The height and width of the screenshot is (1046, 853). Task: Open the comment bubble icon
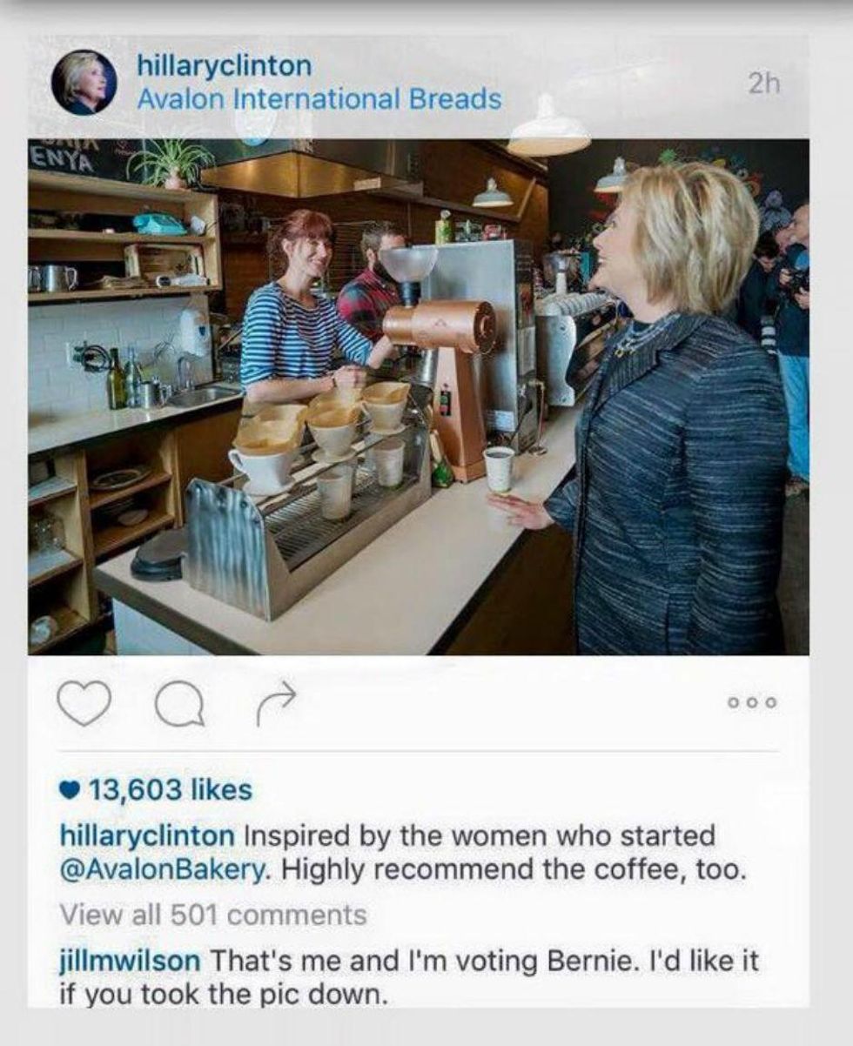click(179, 703)
